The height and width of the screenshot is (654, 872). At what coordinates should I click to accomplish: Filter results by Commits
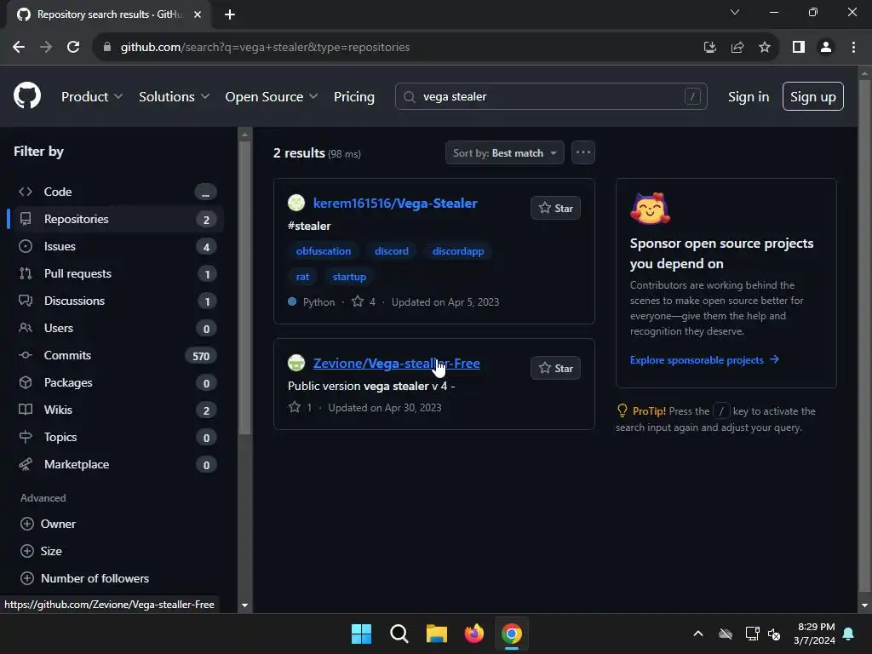coord(117,355)
